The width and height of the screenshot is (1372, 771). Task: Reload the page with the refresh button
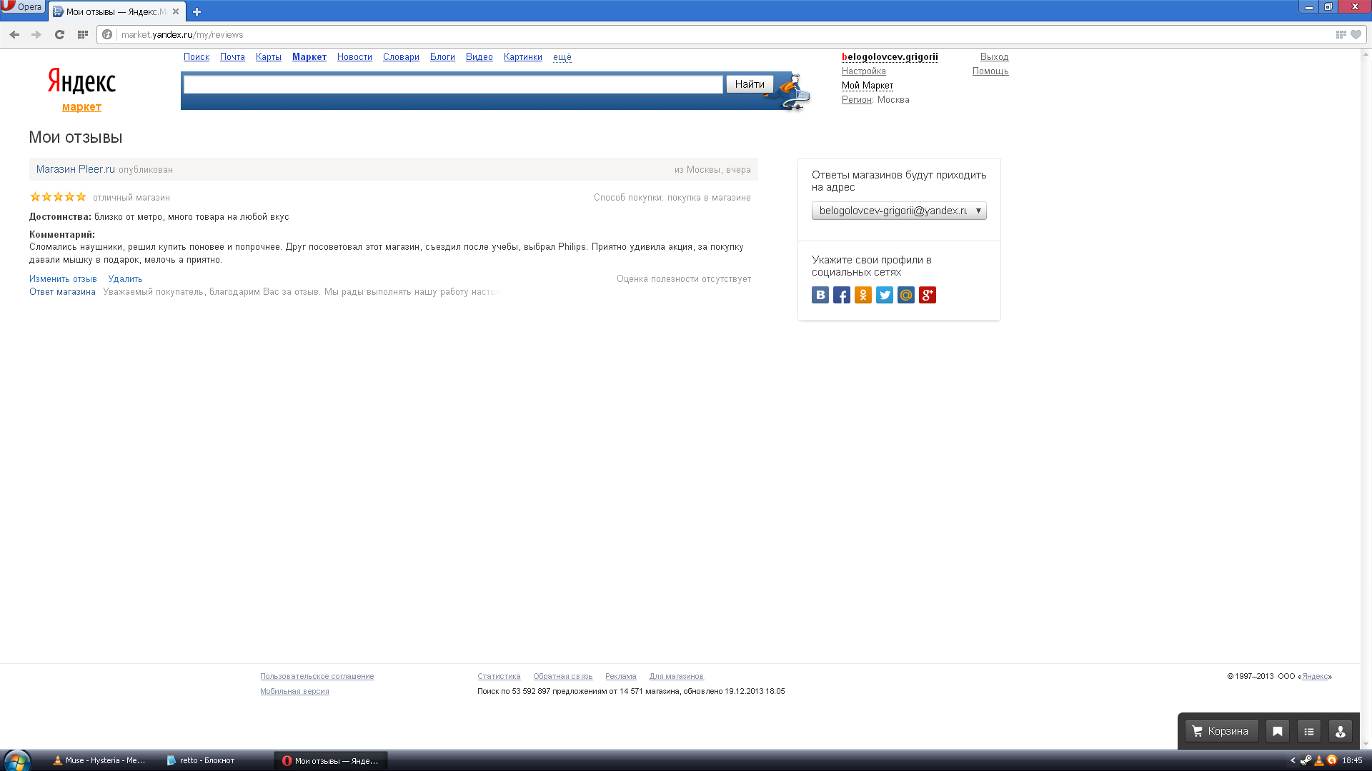[60, 34]
